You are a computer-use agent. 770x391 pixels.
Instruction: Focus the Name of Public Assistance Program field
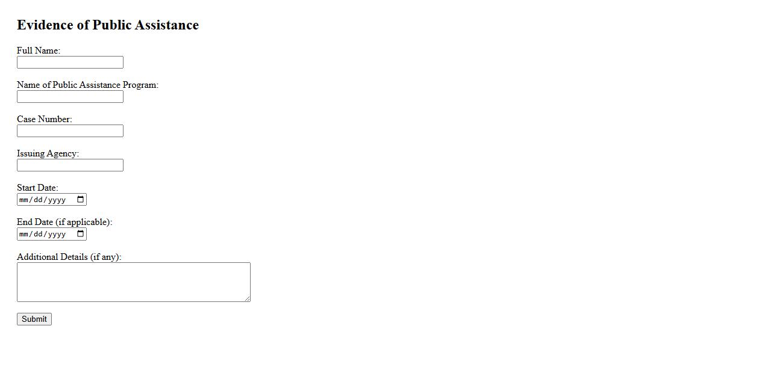click(x=70, y=97)
